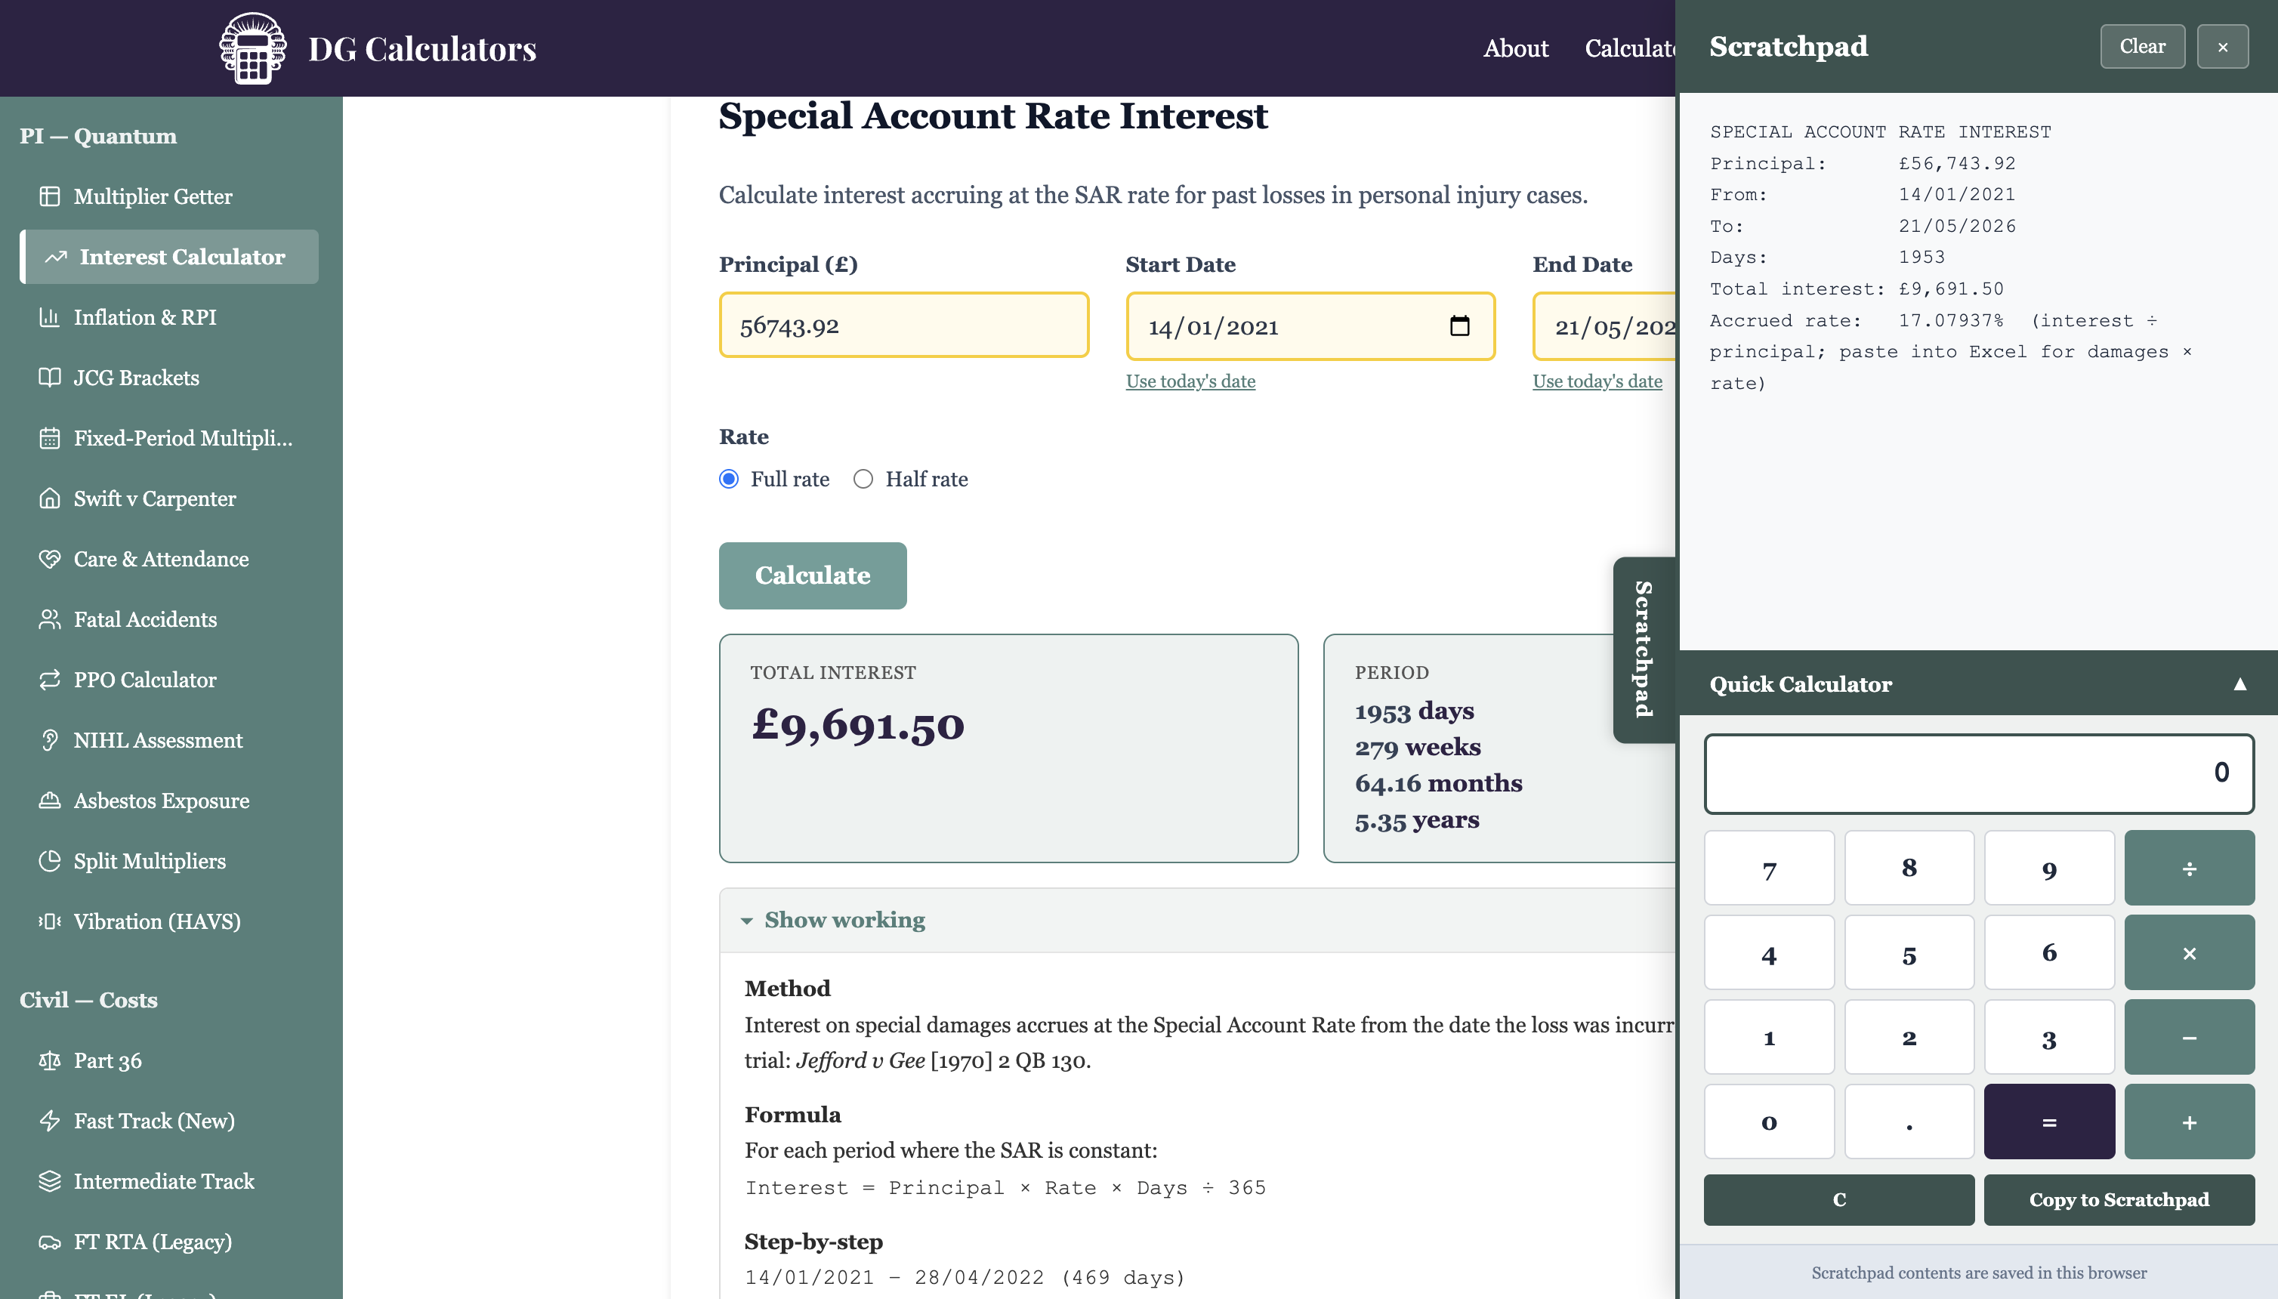Screen dimensions: 2278x1299
Task: Open Swift v Carpenter house icon
Action: pyautogui.click(x=50, y=498)
